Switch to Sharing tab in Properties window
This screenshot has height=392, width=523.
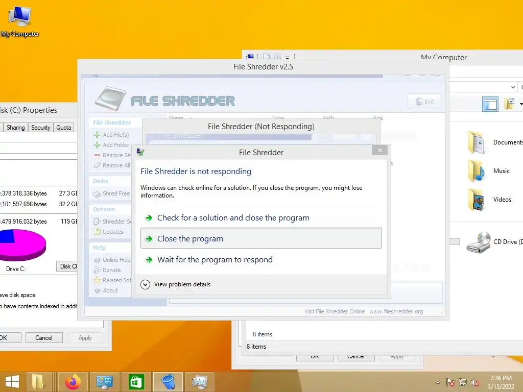pyautogui.click(x=15, y=128)
